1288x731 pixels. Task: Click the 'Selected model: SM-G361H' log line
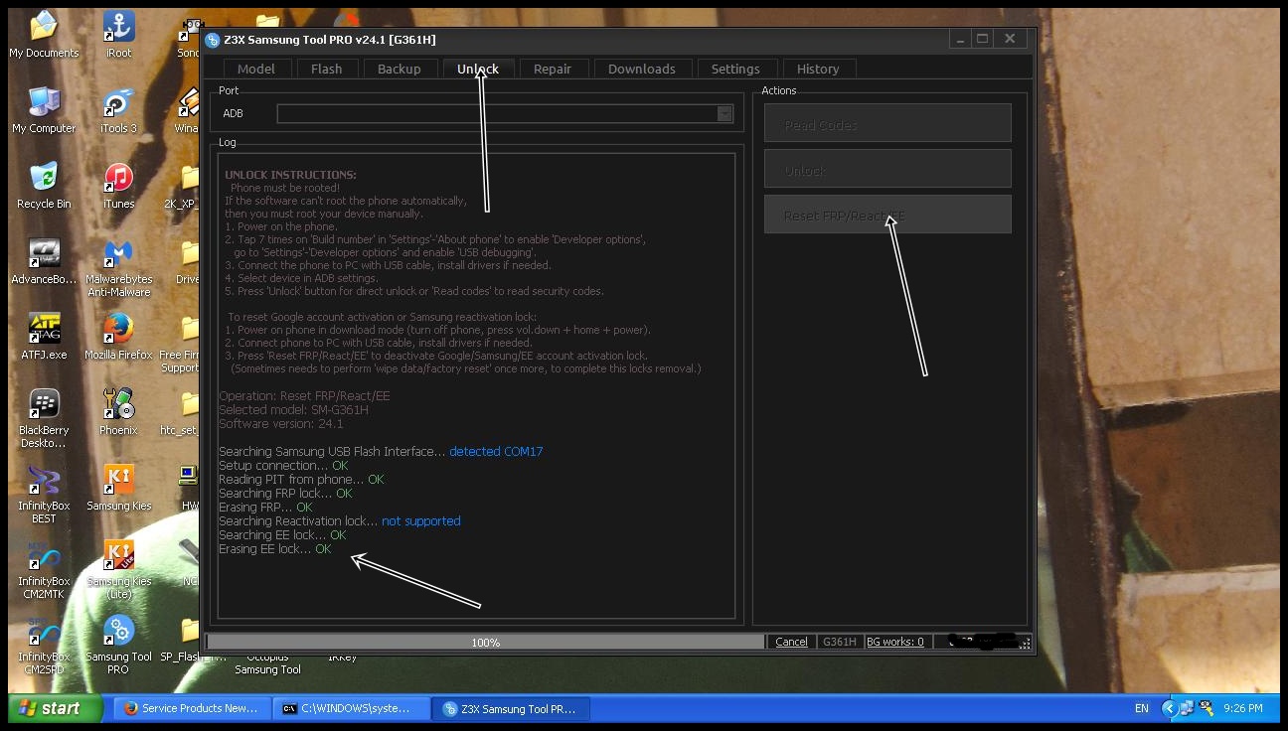(x=294, y=409)
